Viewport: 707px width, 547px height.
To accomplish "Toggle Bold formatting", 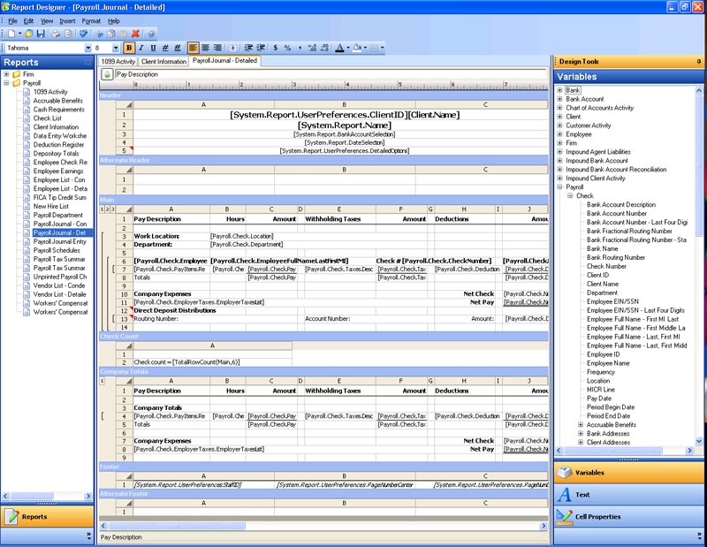I will 129,48.
